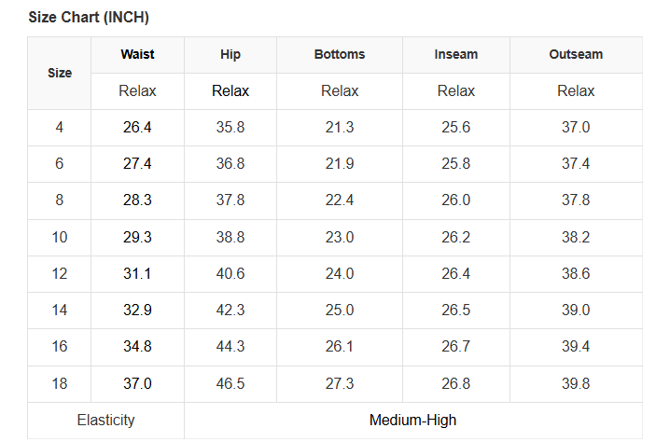Select the Size header cell
The height and width of the screenshot is (442, 670).
coord(60,73)
